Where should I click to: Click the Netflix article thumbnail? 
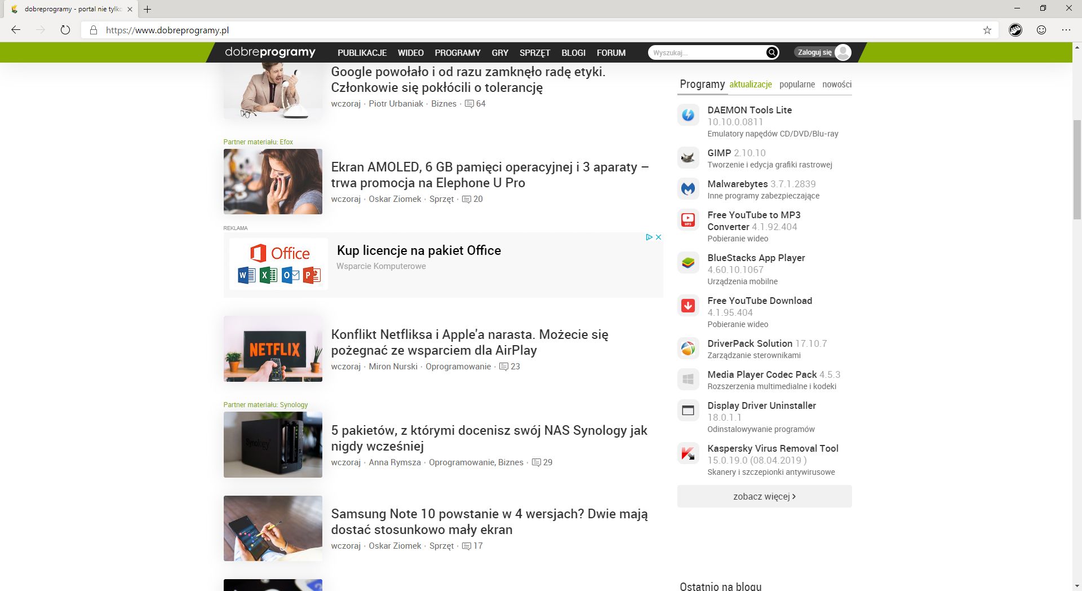273,349
